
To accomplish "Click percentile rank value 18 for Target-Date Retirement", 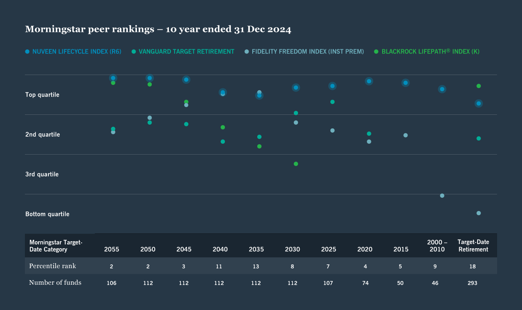I will (473, 266).
